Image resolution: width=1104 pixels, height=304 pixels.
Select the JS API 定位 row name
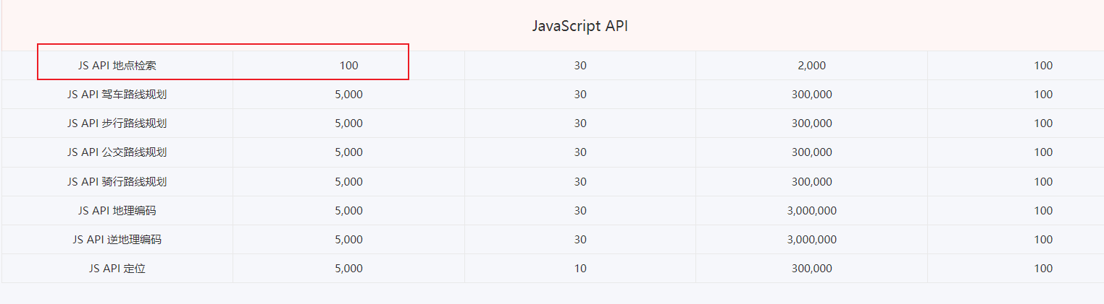click(117, 268)
